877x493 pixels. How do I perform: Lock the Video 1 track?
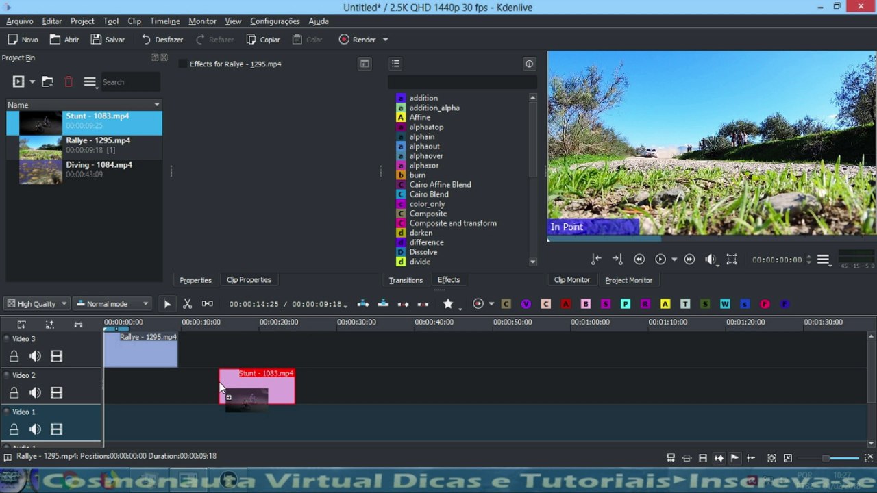click(x=14, y=429)
